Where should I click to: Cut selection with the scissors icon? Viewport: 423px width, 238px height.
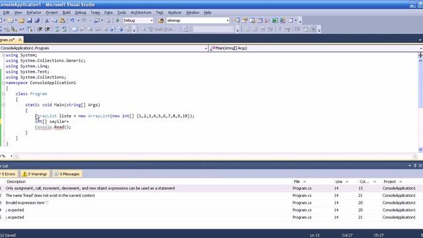(x=47, y=20)
